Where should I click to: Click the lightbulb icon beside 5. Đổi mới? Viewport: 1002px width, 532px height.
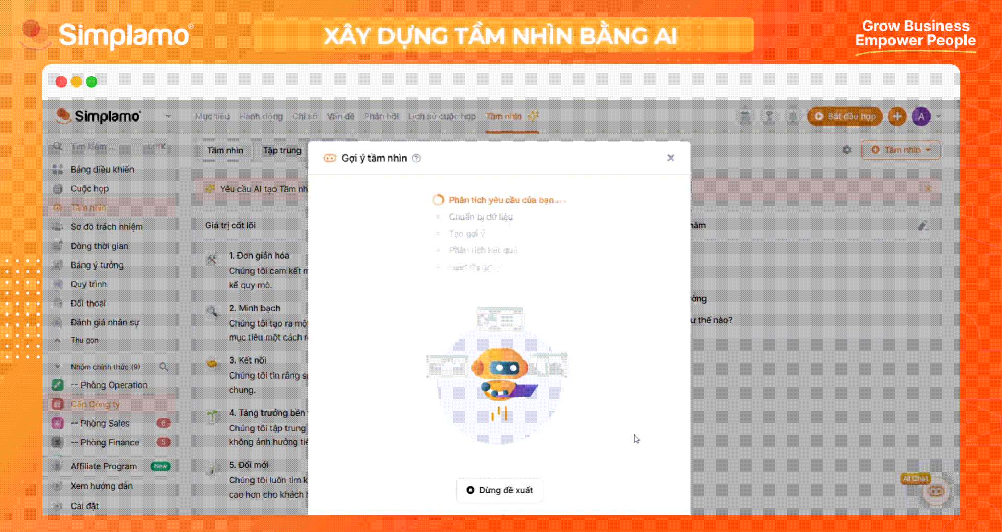tap(212, 468)
